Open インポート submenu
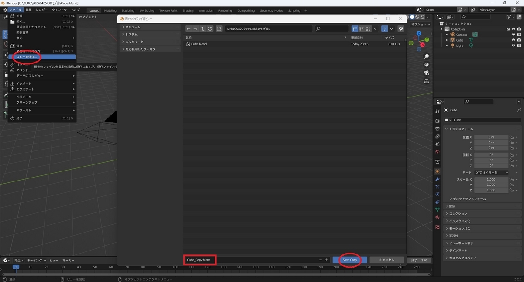The image size is (524, 282). [x=42, y=84]
